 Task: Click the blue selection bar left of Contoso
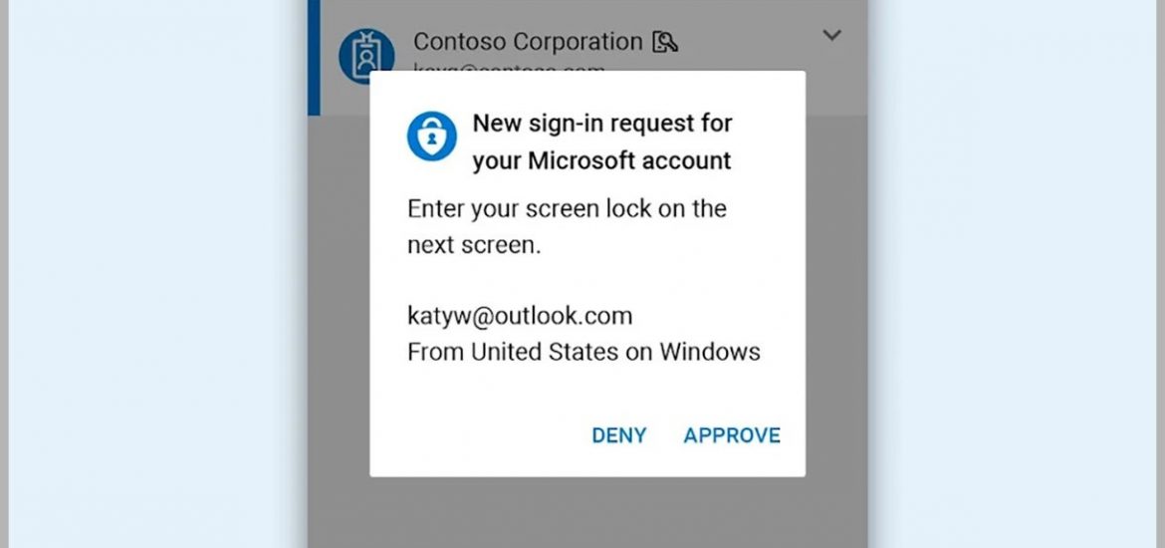click(315, 57)
